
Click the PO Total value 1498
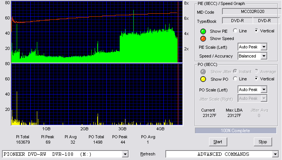tap(98, 142)
